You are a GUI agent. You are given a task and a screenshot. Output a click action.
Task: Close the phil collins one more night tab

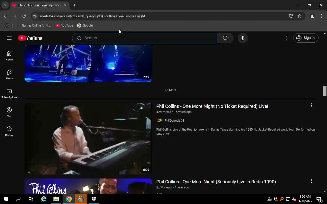(65, 5)
